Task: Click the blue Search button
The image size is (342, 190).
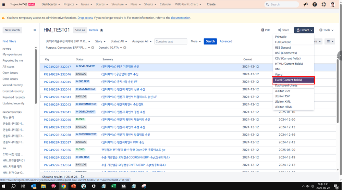Action: pos(210,41)
